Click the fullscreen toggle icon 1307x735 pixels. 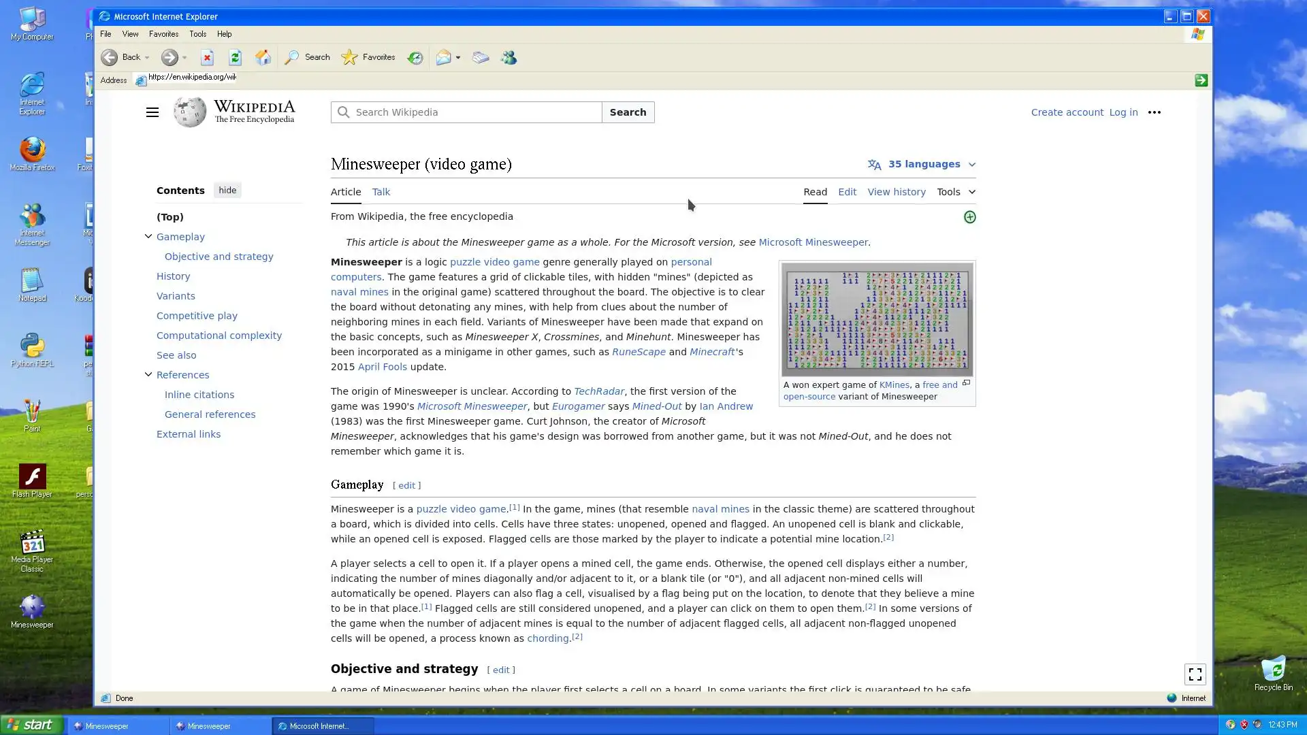tap(1195, 674)
